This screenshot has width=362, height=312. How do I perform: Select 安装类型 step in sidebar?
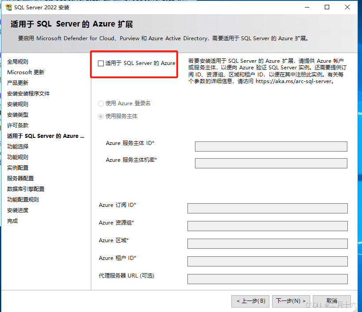[x=18, y=114]
